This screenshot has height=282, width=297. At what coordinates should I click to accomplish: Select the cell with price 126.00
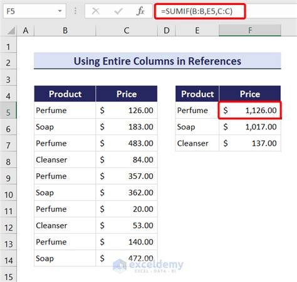[127, 111]
